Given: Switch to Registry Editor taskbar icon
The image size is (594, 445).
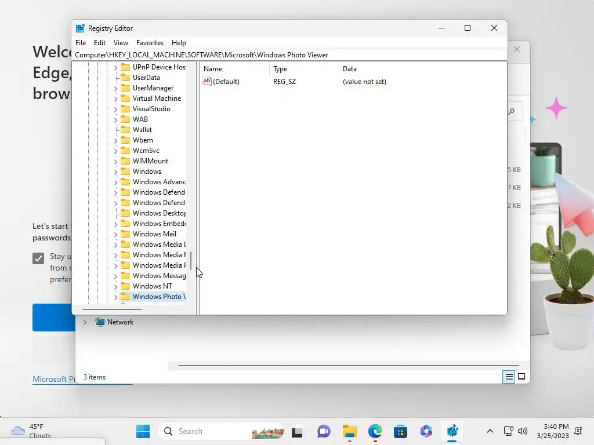Looking at the screenshot, I should click(452, 431).
